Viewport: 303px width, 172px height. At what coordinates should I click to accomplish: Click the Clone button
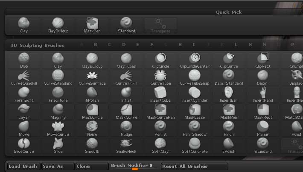click(x=92, y=166)
